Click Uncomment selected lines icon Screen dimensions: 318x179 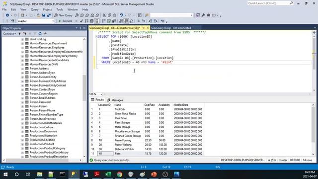[x=144, y=21]
